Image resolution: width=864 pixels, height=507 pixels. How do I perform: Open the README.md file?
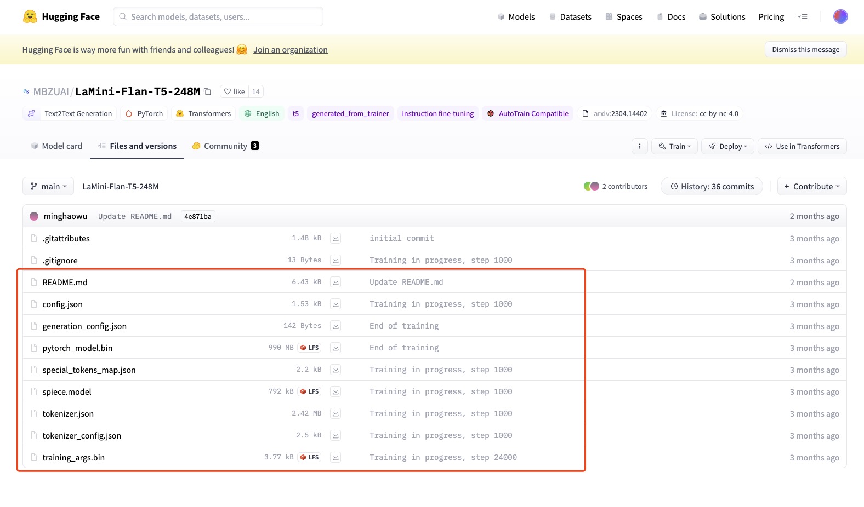click(65, 283)
